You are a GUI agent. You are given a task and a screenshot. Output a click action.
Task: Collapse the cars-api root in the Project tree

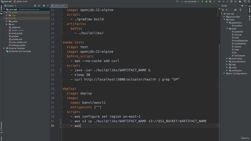[4, 9]
